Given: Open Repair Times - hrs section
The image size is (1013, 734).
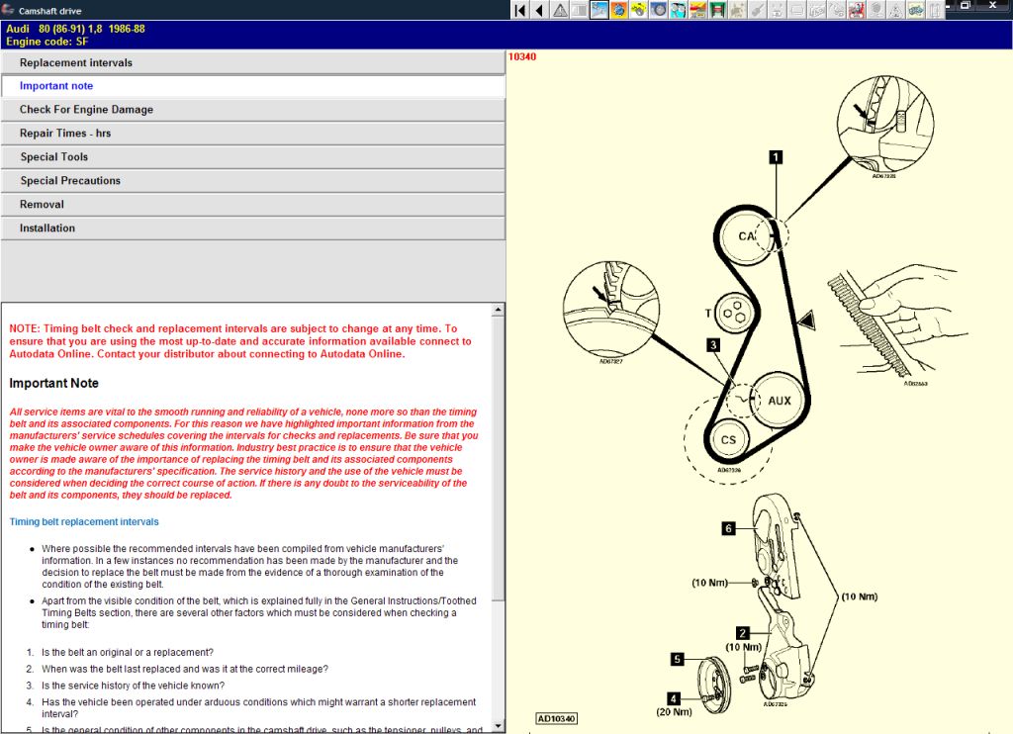Looking at the screenshot, I should pyautogui.click(x=252, y=134).
